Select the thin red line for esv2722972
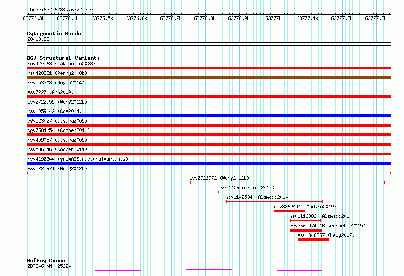 [x=287, y=182]
